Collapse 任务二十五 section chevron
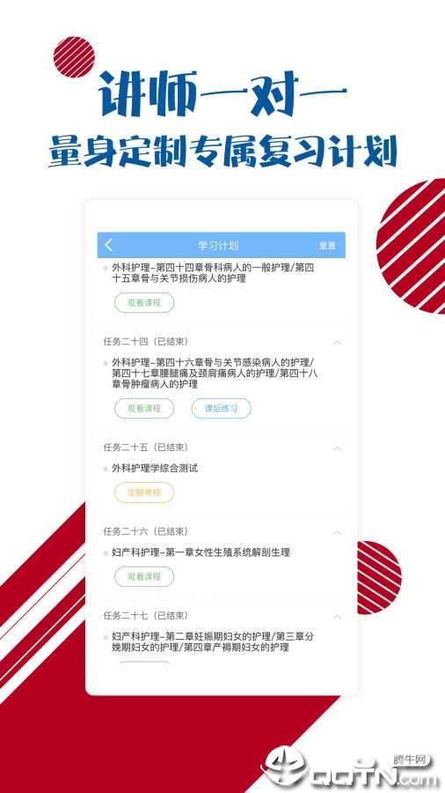Screen dimensions: 445x793 coord(337,448)
